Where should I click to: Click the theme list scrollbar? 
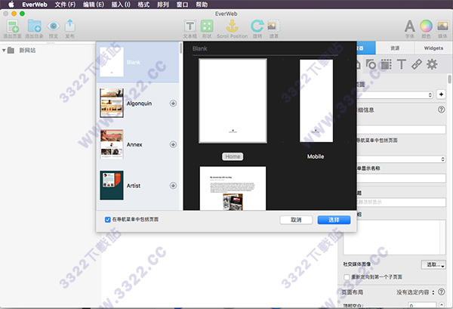click(181, 48)
